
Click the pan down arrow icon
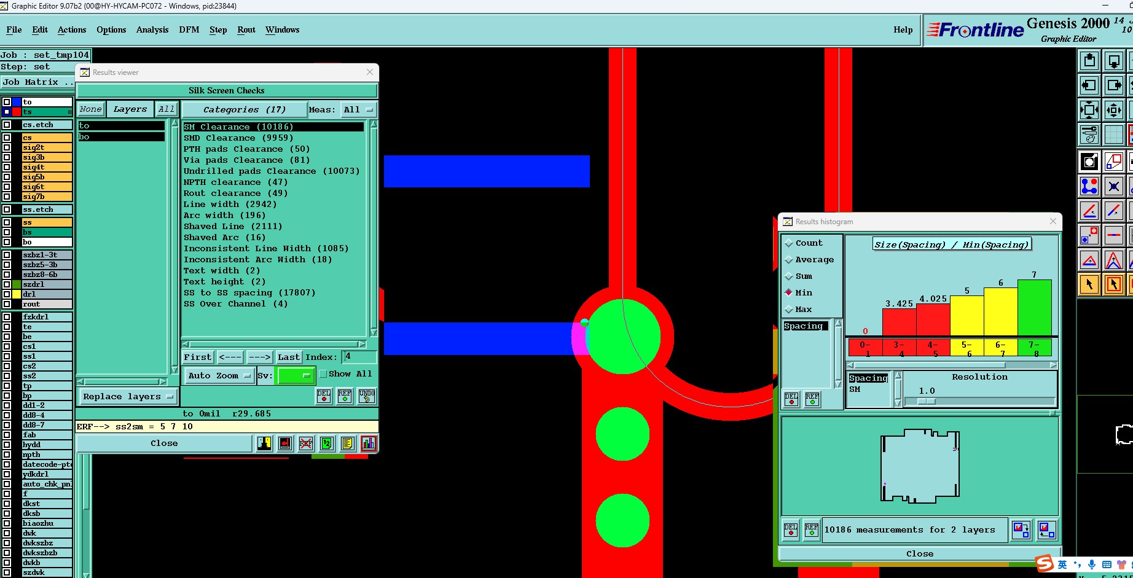pos(1114,61)
